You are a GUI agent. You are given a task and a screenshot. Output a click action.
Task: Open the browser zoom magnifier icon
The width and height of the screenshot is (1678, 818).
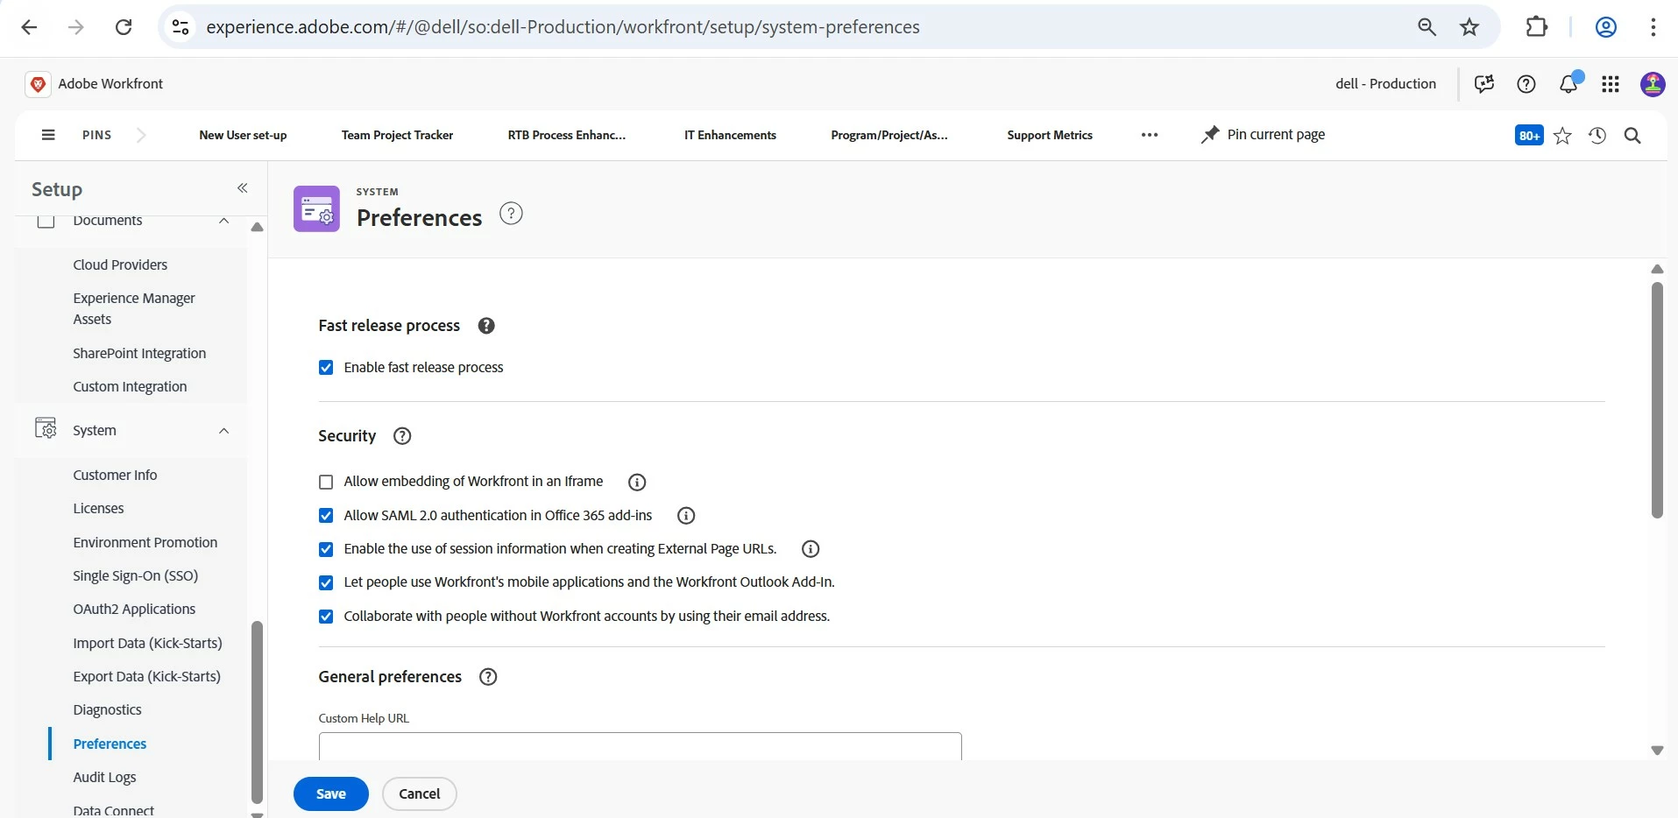(x=1427, y=27)
